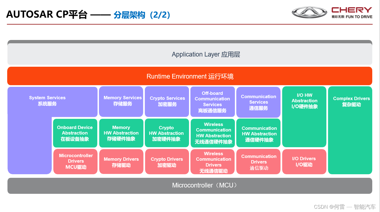380x212 pixels.
Task: Select the Communication Services 通信服务 block
Action: [258, 102]
